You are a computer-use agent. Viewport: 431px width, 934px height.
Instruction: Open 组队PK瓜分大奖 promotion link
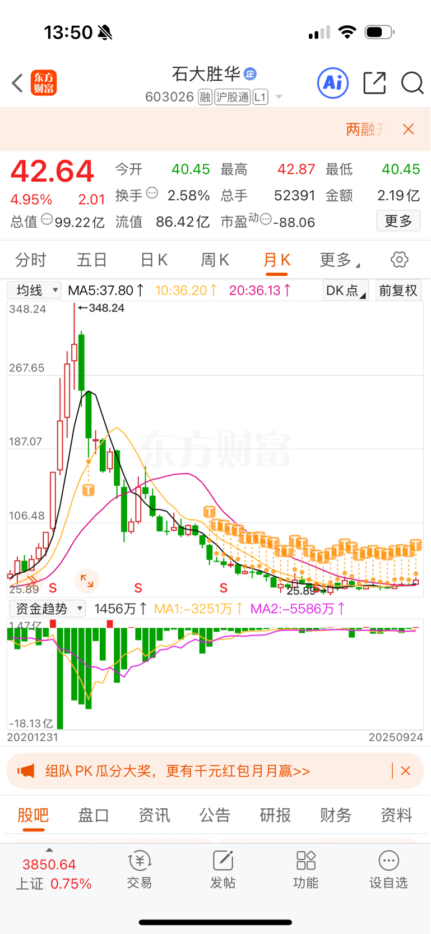tap(178, 771)
